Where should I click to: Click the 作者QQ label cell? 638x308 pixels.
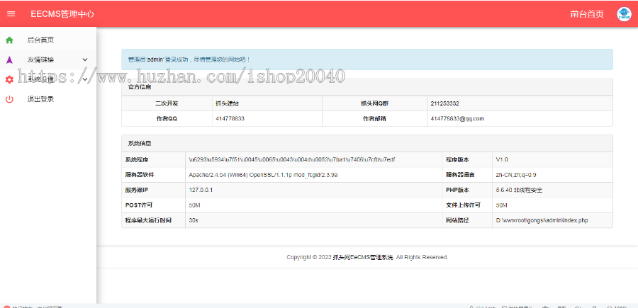point(167,119)
